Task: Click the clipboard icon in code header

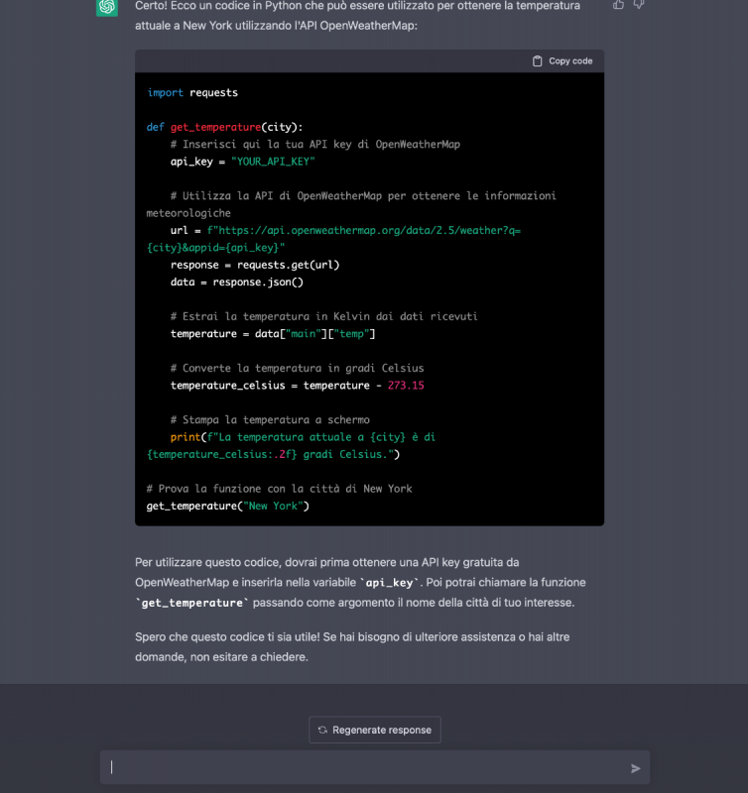Action: click(537, 60)
